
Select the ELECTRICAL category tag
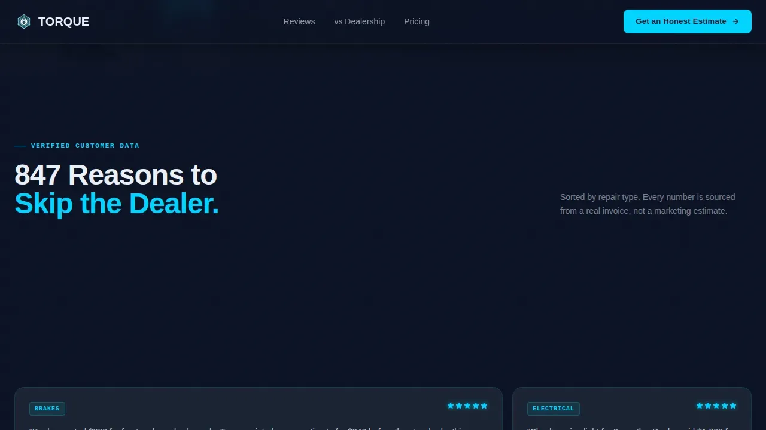pos(554,408)
